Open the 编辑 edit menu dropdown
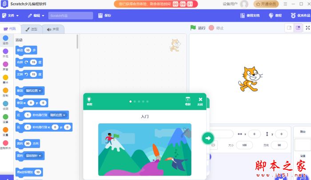The image size is (311, 180). (x=36, y=16)
